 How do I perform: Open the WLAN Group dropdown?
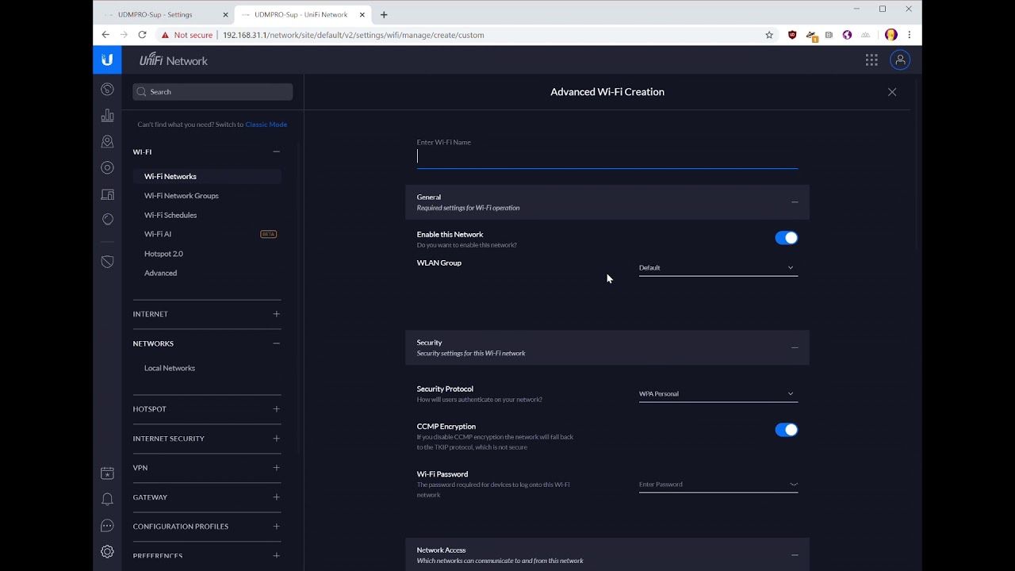[718, 268]
